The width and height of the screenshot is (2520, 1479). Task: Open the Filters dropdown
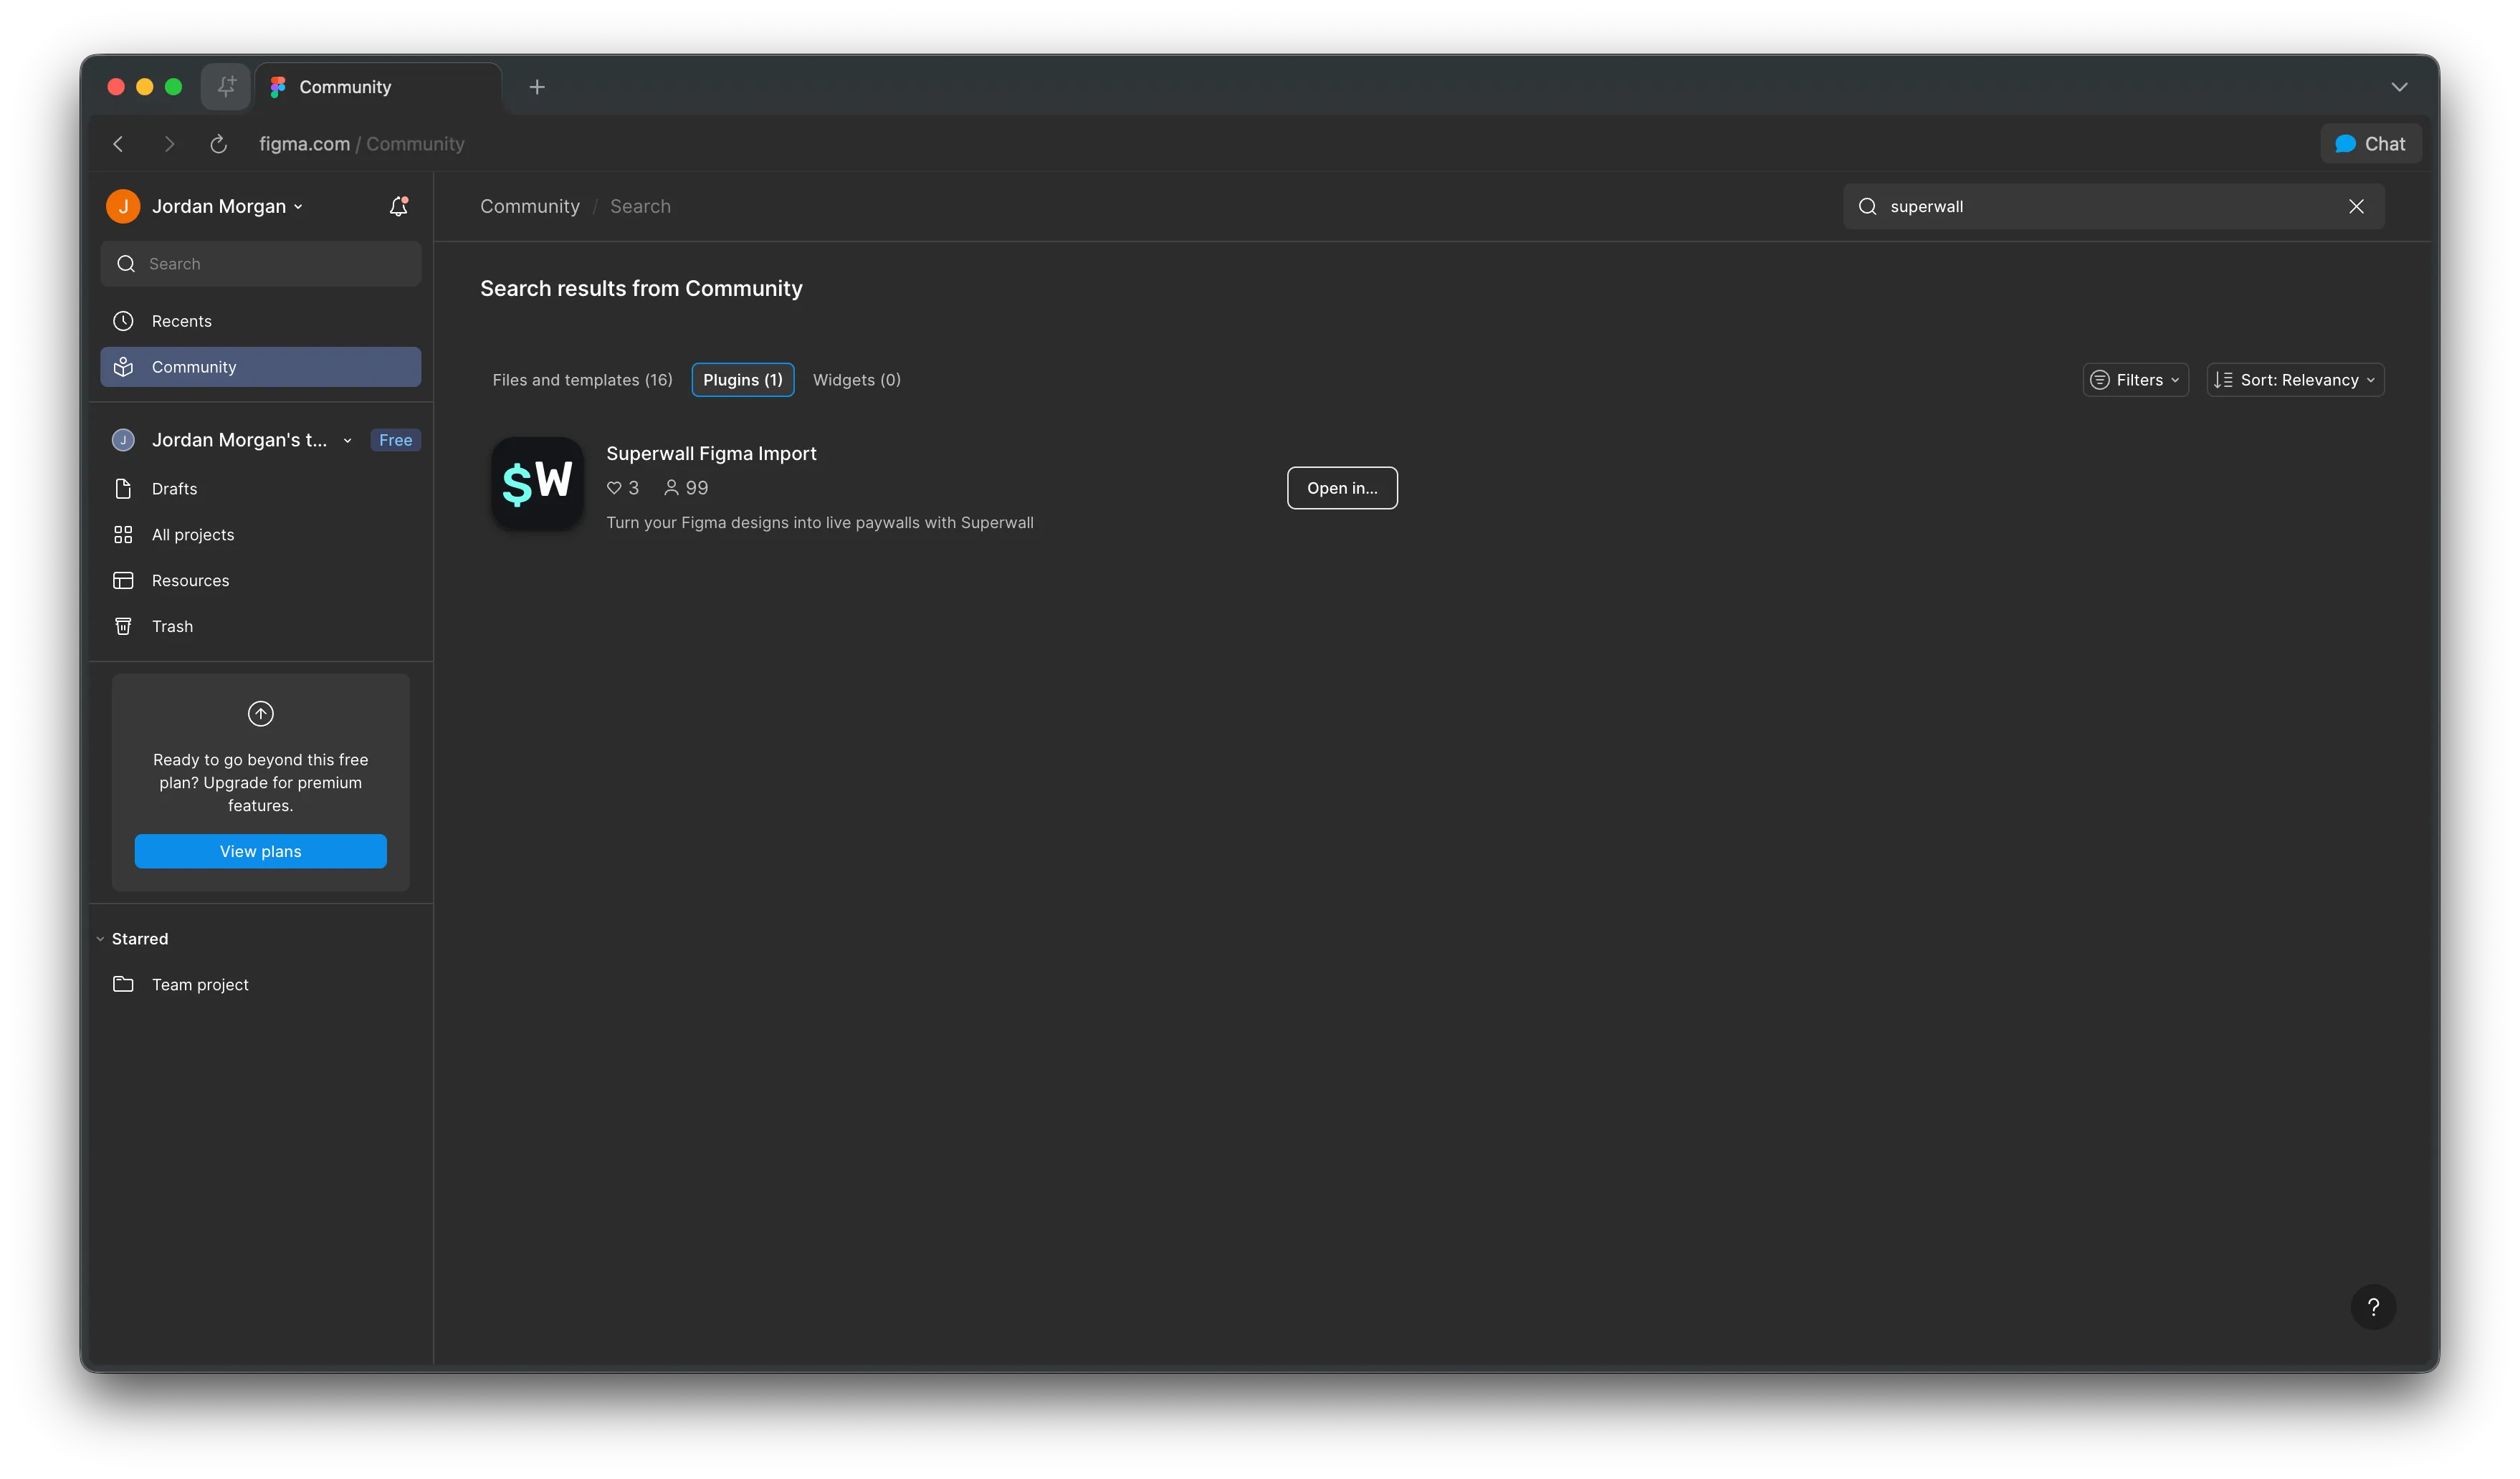[x=2135, y=380]
